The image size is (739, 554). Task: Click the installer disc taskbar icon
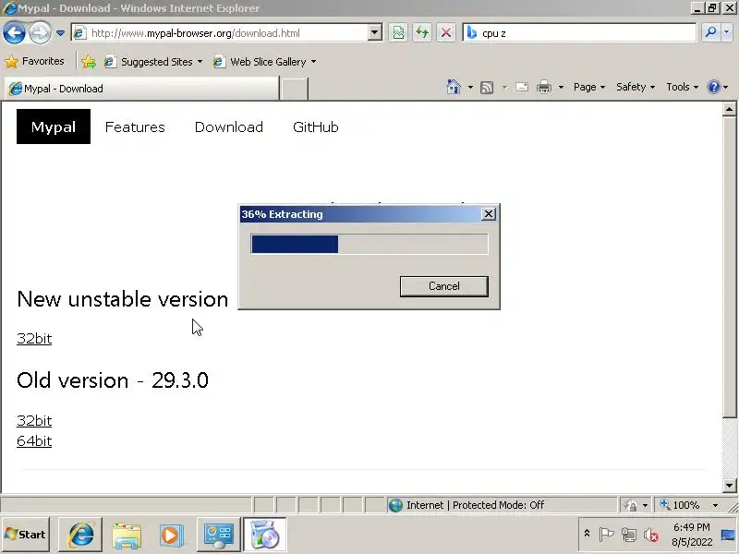pos(265,535)
